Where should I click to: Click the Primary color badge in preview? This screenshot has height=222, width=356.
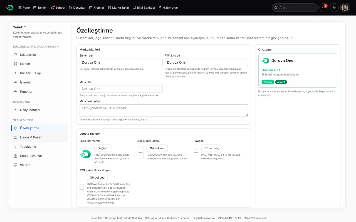pyautogui.click(x=268, y=82)
